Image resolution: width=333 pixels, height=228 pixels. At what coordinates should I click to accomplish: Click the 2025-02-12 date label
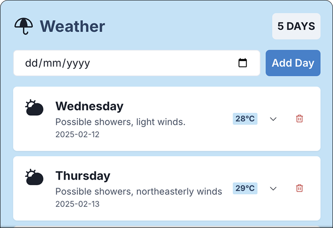pyautogui.click(x=77, y=134)
